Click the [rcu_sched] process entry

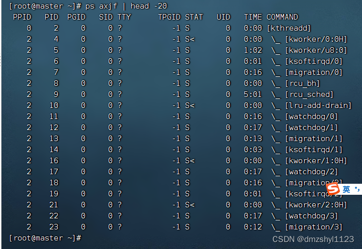point(309,94)
